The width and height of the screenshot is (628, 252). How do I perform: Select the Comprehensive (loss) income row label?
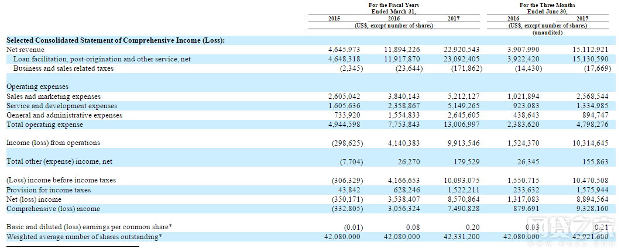[53, 209]
